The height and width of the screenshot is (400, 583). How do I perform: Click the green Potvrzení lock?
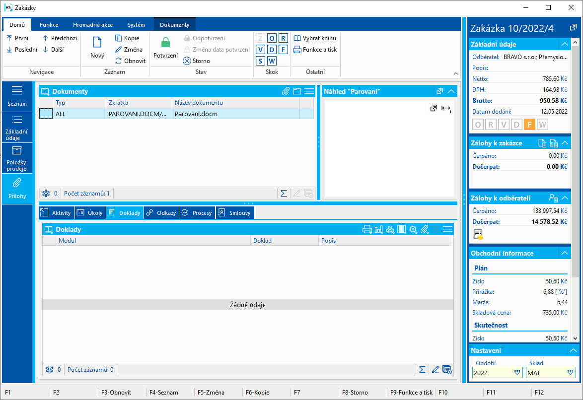(165, 47)
